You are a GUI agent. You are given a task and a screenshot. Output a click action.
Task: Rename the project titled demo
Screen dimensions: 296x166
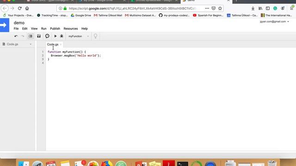pyautogui.click(x=19, y=23)
